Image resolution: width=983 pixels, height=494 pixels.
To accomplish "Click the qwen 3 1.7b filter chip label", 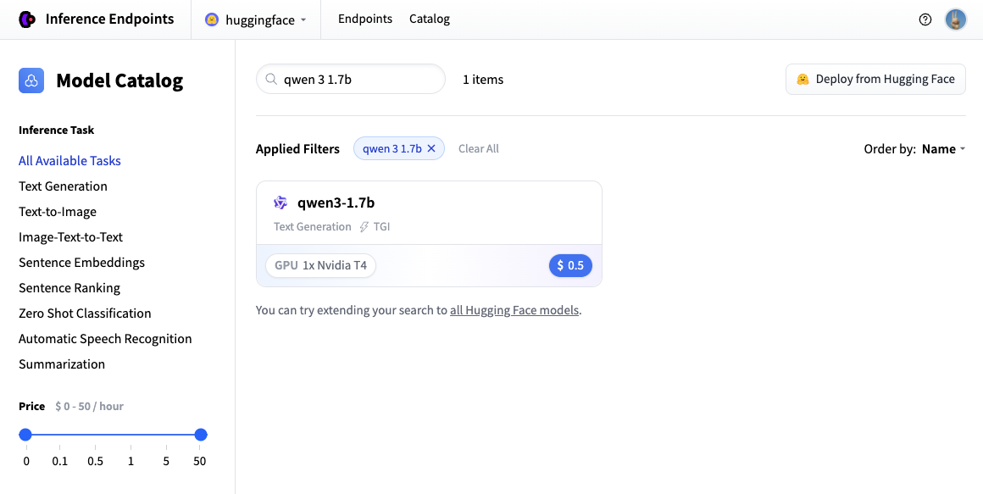I will (x=392, y=148).
